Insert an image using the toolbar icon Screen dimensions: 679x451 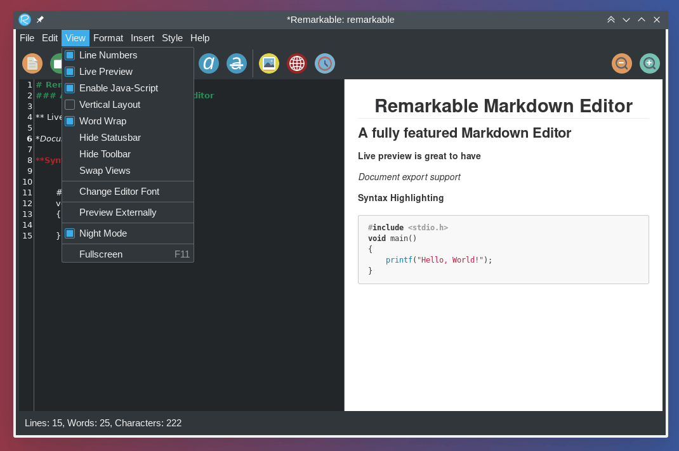(269, 63)
